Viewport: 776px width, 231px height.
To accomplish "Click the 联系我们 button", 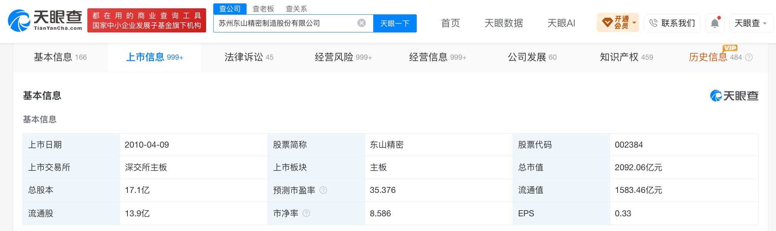I will (x=672, y=23).
